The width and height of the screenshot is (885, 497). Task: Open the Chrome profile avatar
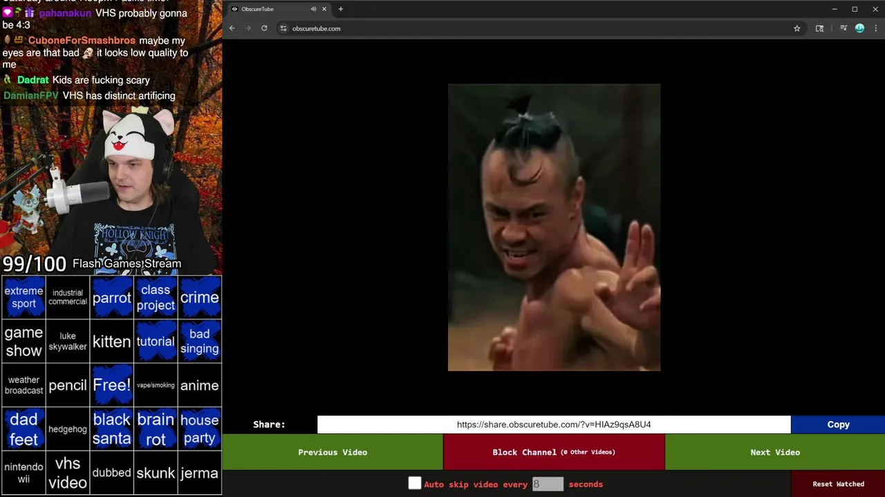click(x=859, y=28)
